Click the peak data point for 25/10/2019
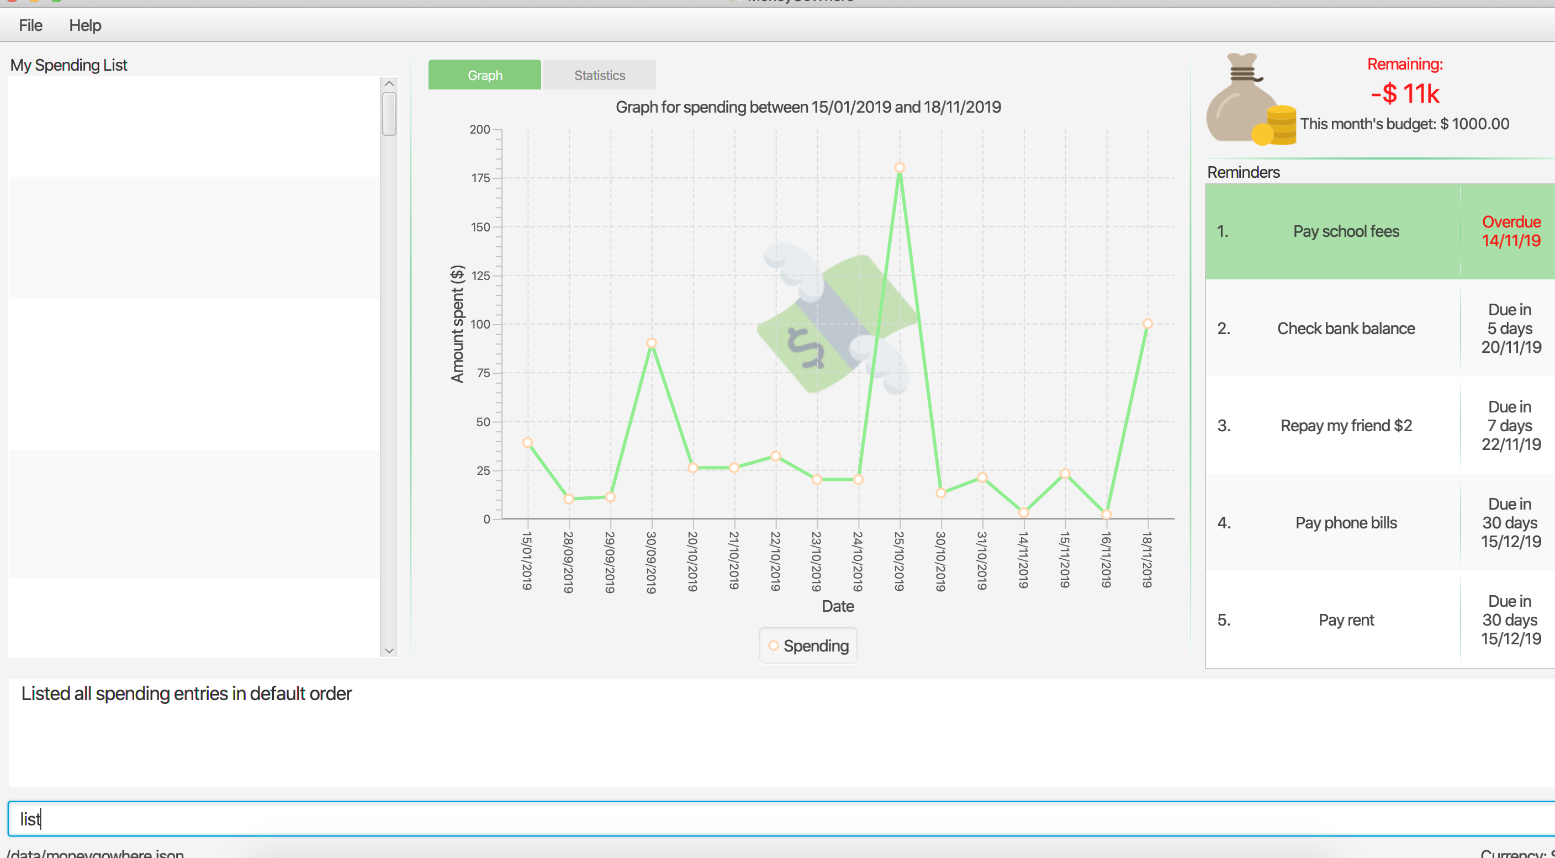Image resolution: width=1555 pixels, height=858 pixels. pos(900,168)
